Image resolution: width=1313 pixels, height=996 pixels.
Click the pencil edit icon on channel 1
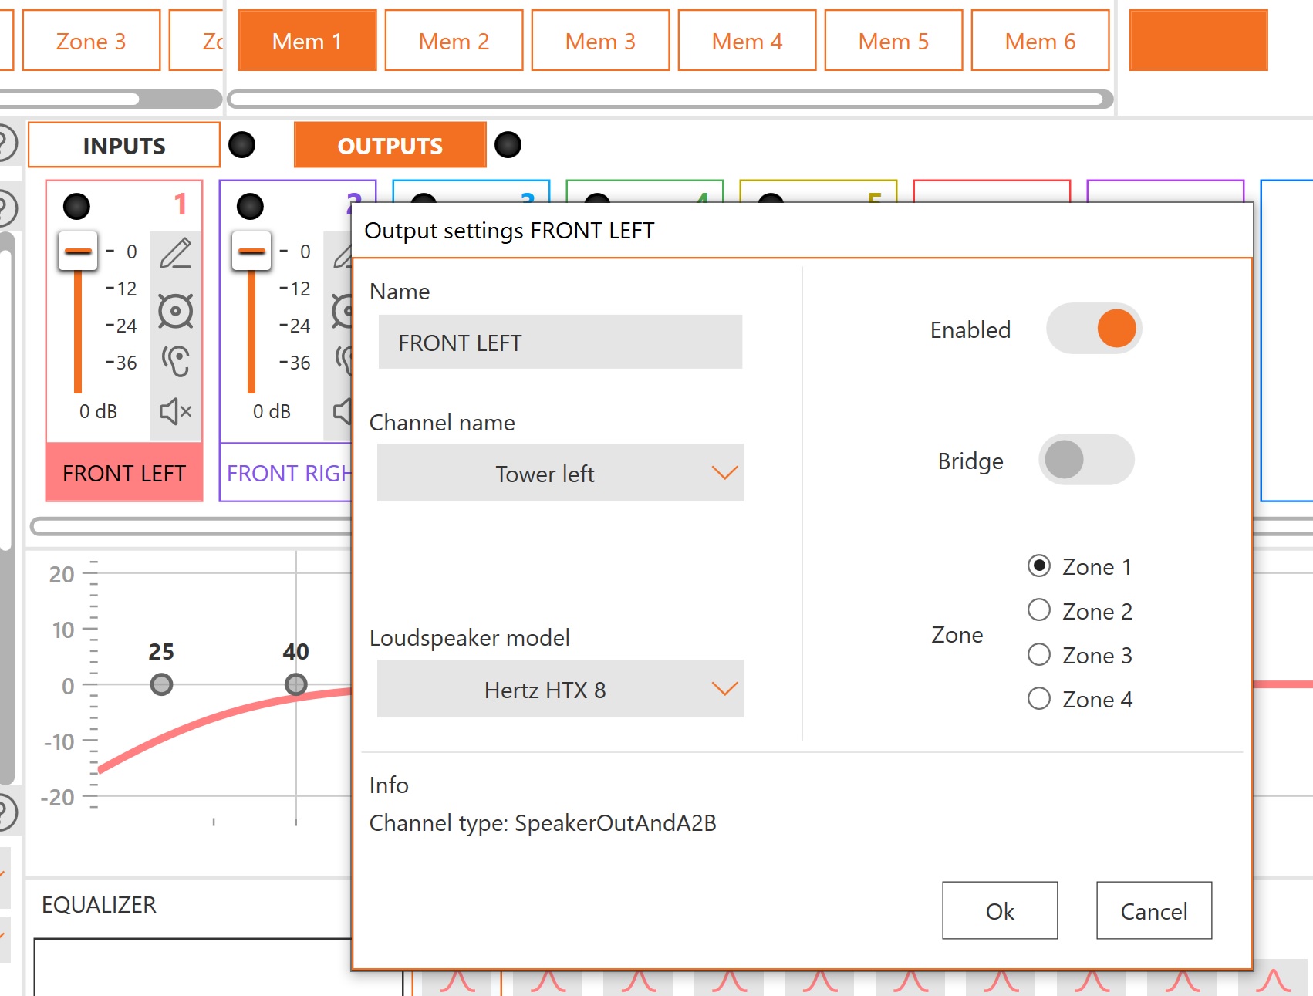pos(175,253)
